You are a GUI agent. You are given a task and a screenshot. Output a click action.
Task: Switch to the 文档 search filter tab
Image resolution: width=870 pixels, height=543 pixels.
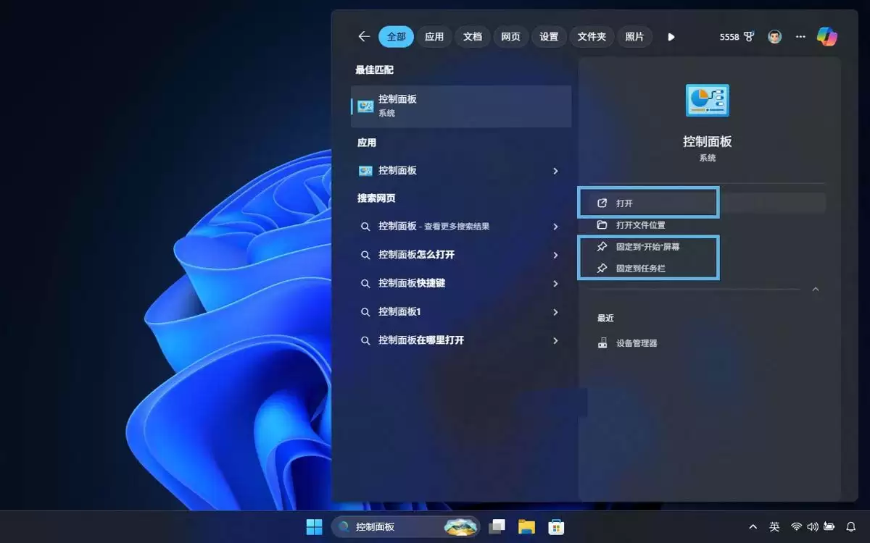click(472, 36)
